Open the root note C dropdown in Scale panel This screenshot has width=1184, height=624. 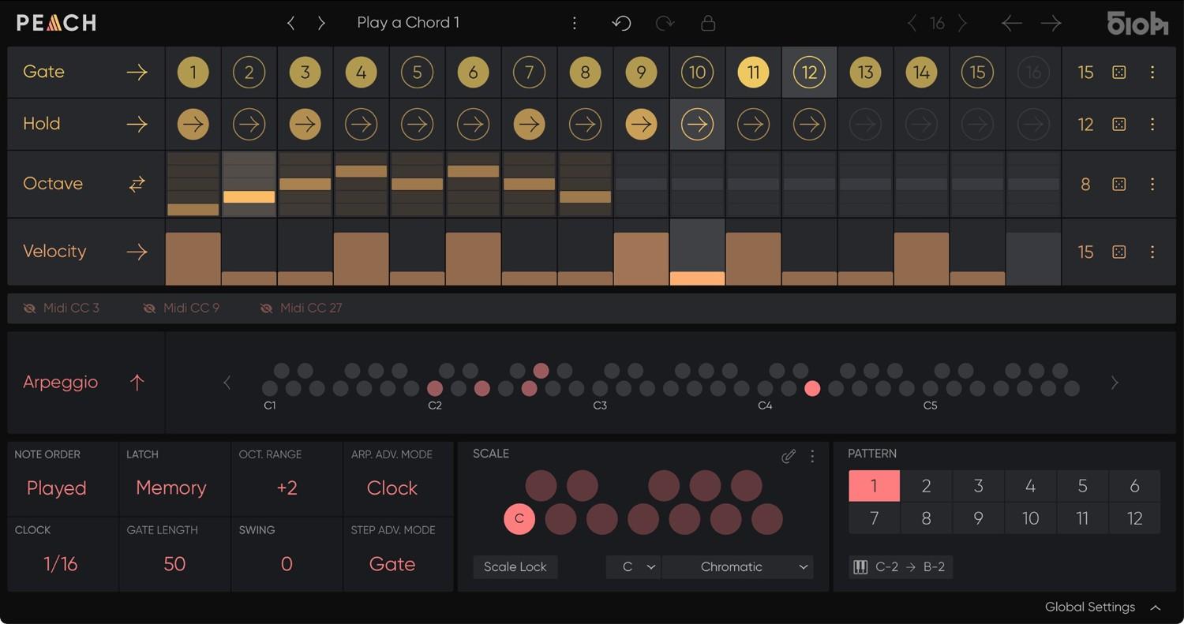pyautogui.click(x=632, y=566)
